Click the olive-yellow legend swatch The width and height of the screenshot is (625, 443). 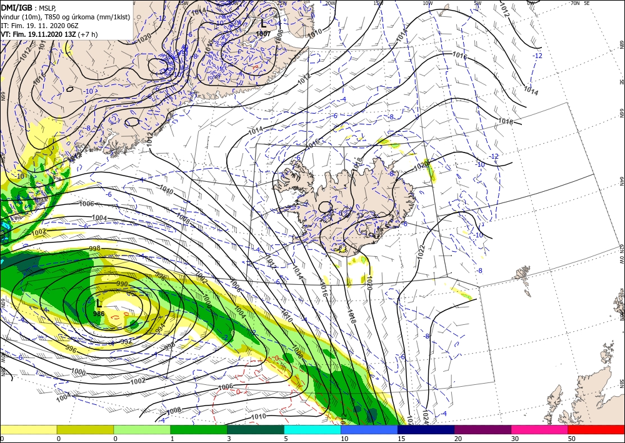(85, 430)
